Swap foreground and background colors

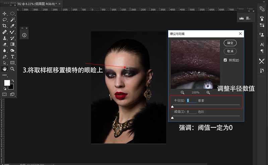click(13, 81)
